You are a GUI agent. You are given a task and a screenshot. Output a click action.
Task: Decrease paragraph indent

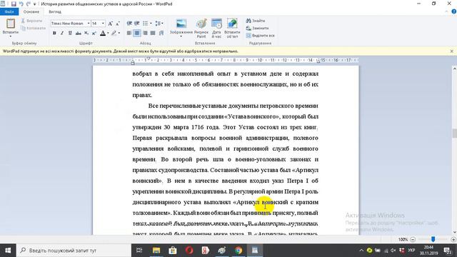(129, 24)
